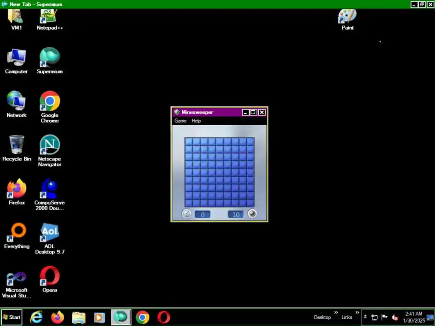
Task: Open the Game menu in Minesweeper
Action: [180, 121]
